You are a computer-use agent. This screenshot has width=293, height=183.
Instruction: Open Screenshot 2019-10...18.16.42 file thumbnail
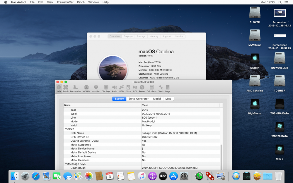280,13
